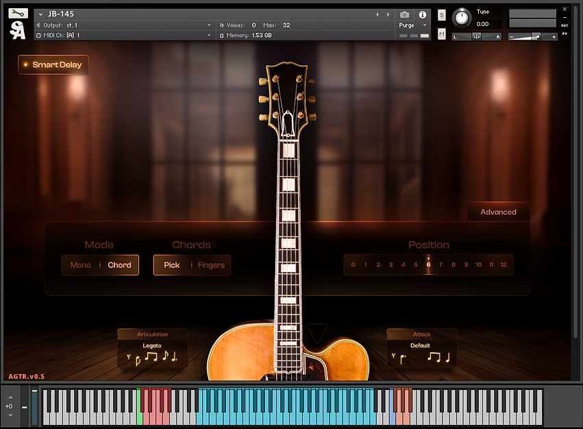Image resolution: width=583 pixels, height=429 pixels.
Task: Set the Position slider to 9
Action: click(466, 265)
